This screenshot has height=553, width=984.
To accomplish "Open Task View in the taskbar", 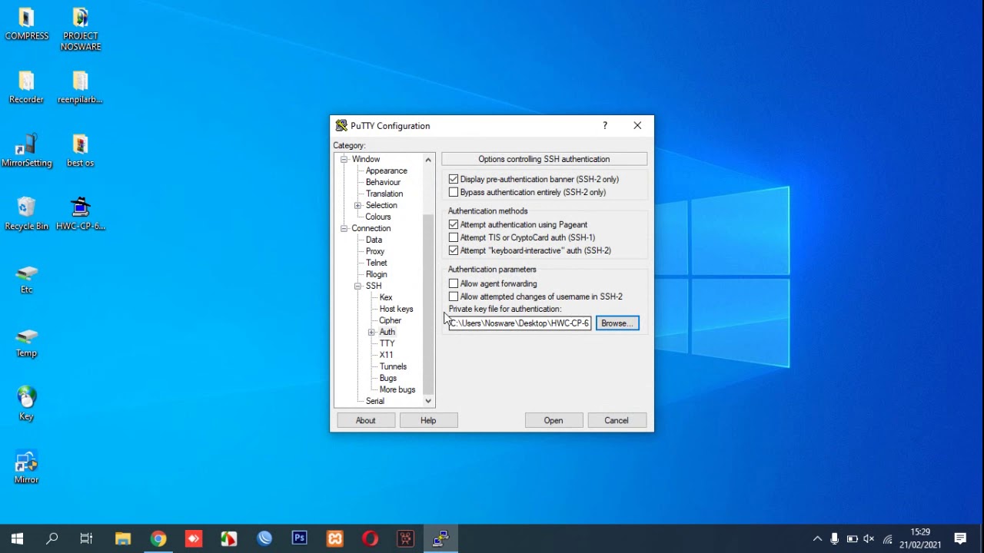I will [x=86, y=538].
